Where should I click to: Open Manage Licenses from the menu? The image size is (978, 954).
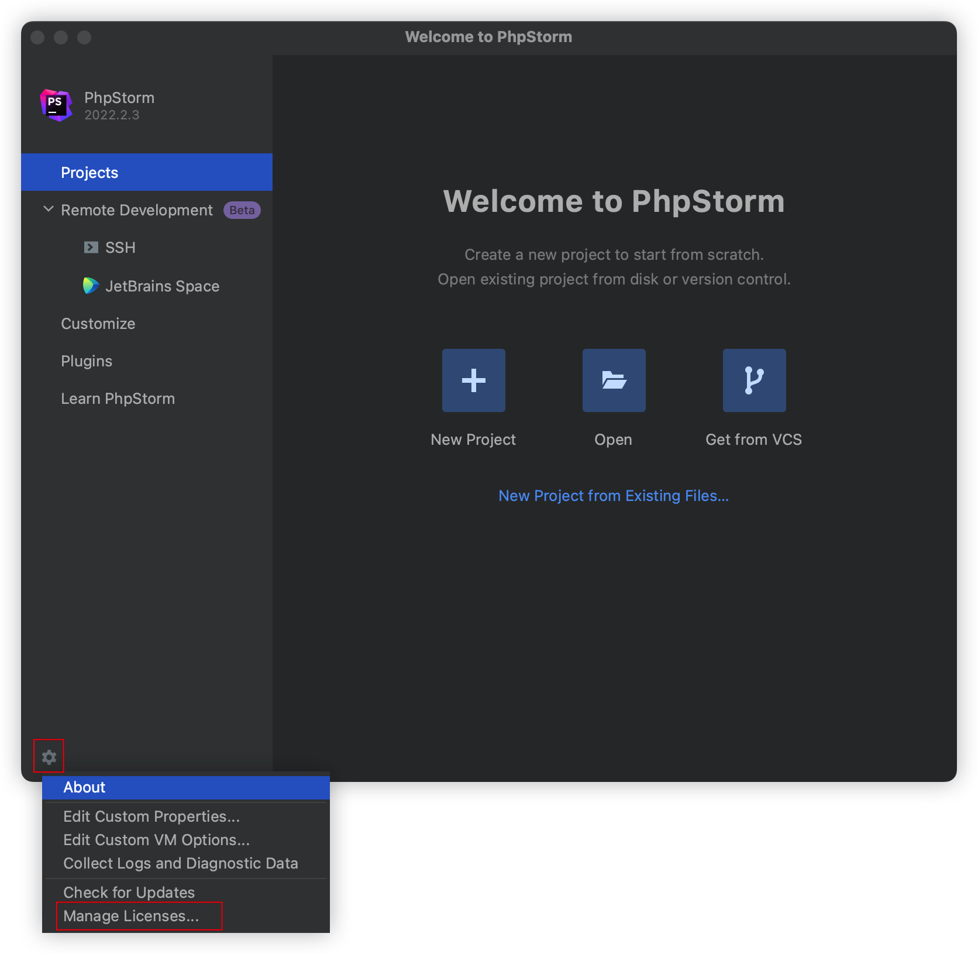[131, 916]
